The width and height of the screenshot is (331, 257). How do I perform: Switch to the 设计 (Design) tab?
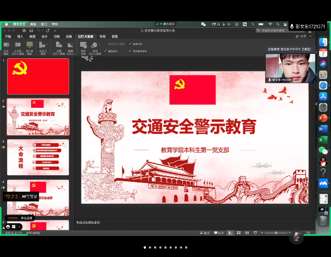coord(45,36)
